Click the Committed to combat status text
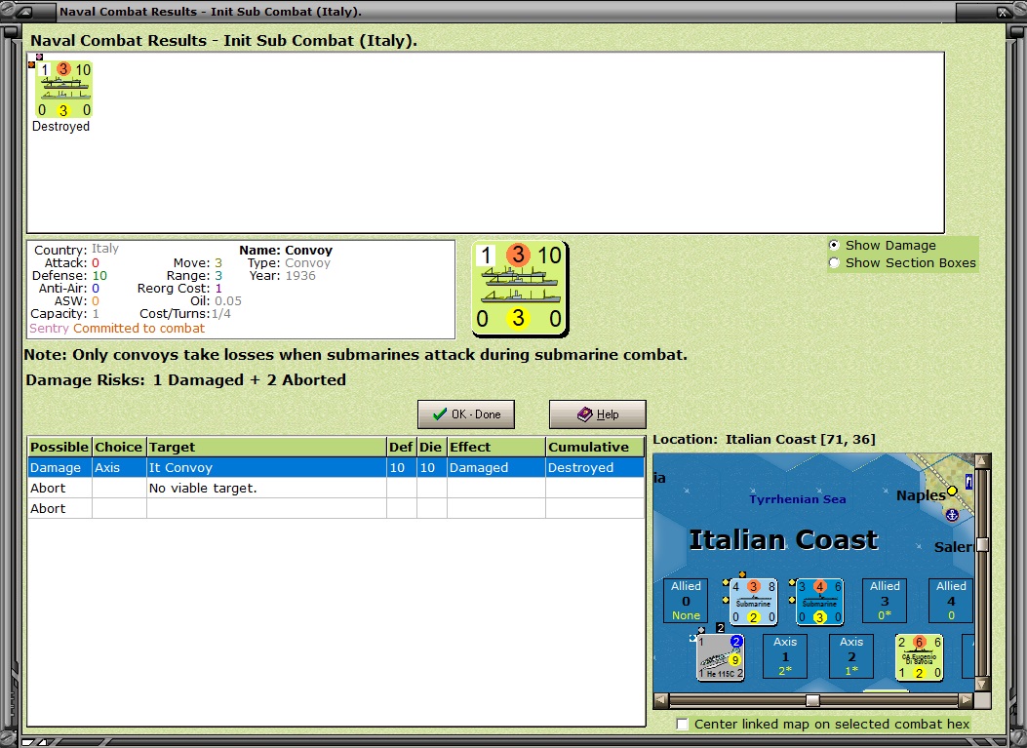 pyautogui.click(x=138, y=328)
